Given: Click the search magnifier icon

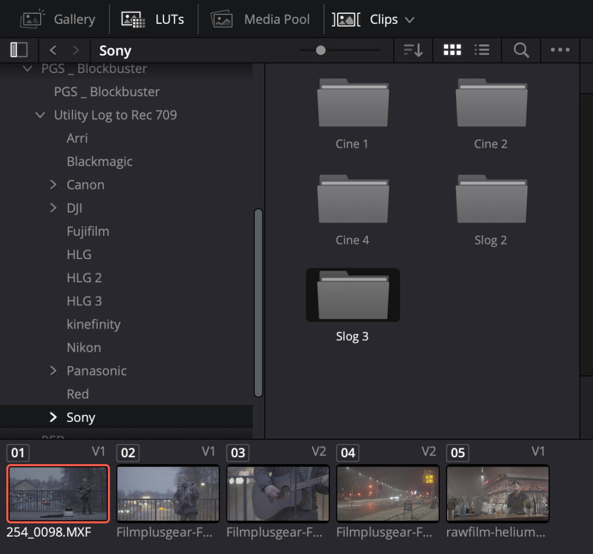Looking at the screenshot, I should 521,50.
